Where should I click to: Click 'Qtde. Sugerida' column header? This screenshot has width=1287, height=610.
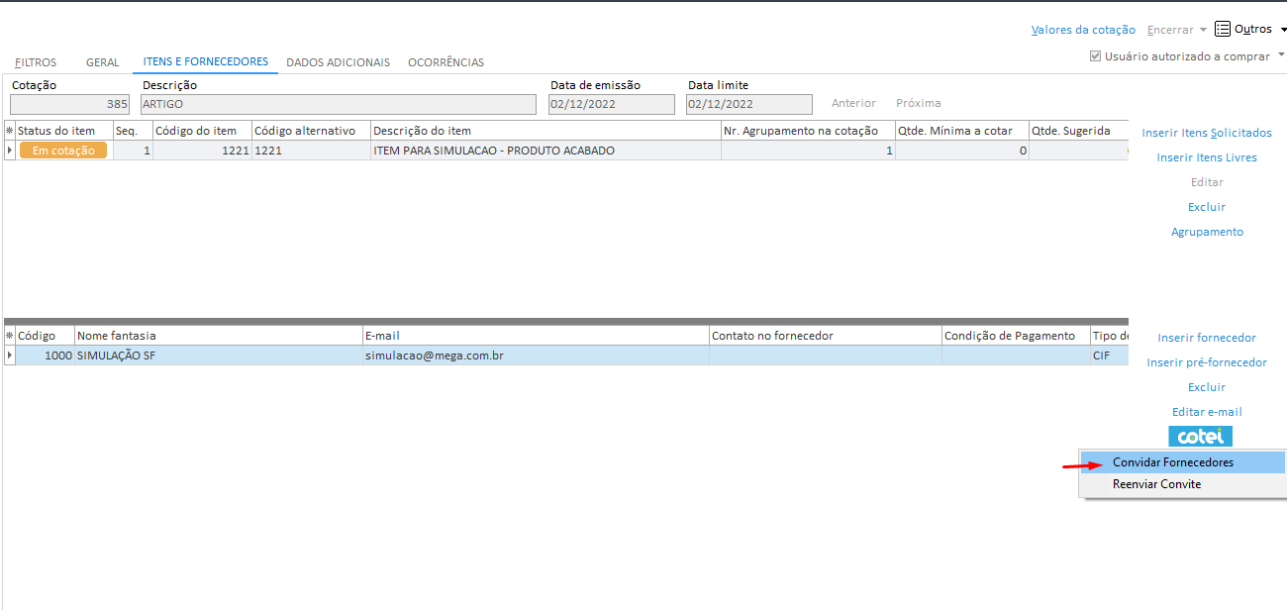coord(1078,131)
